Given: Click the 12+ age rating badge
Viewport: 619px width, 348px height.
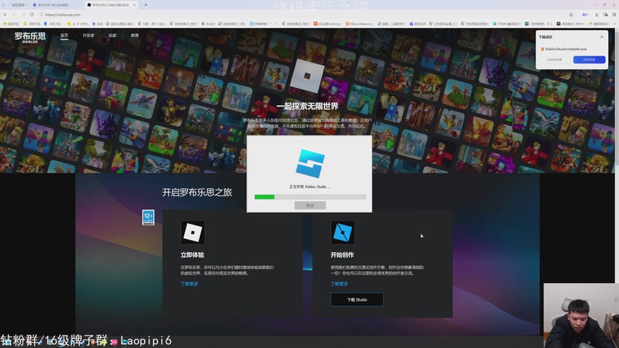Looking at the screenshot, I should click(x=148, y=217).
